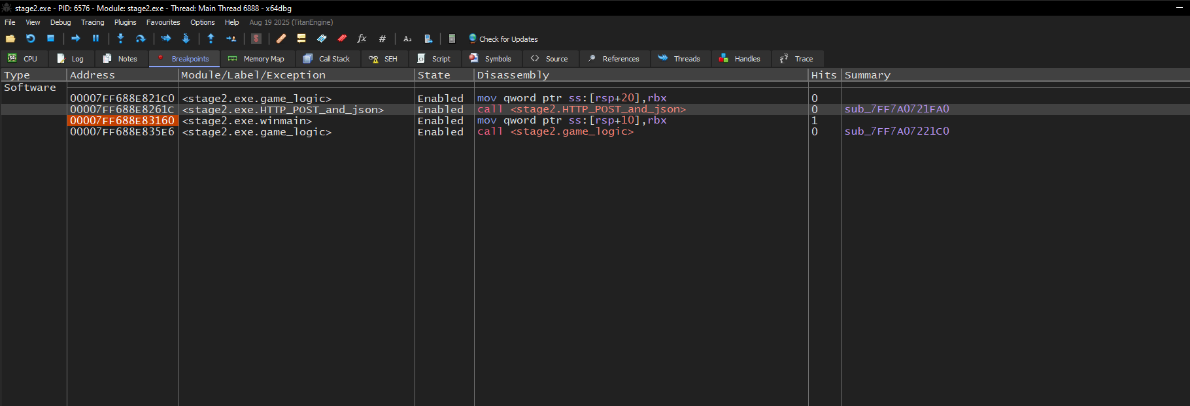Pause execution via the toolbar

tap(95, 39)
